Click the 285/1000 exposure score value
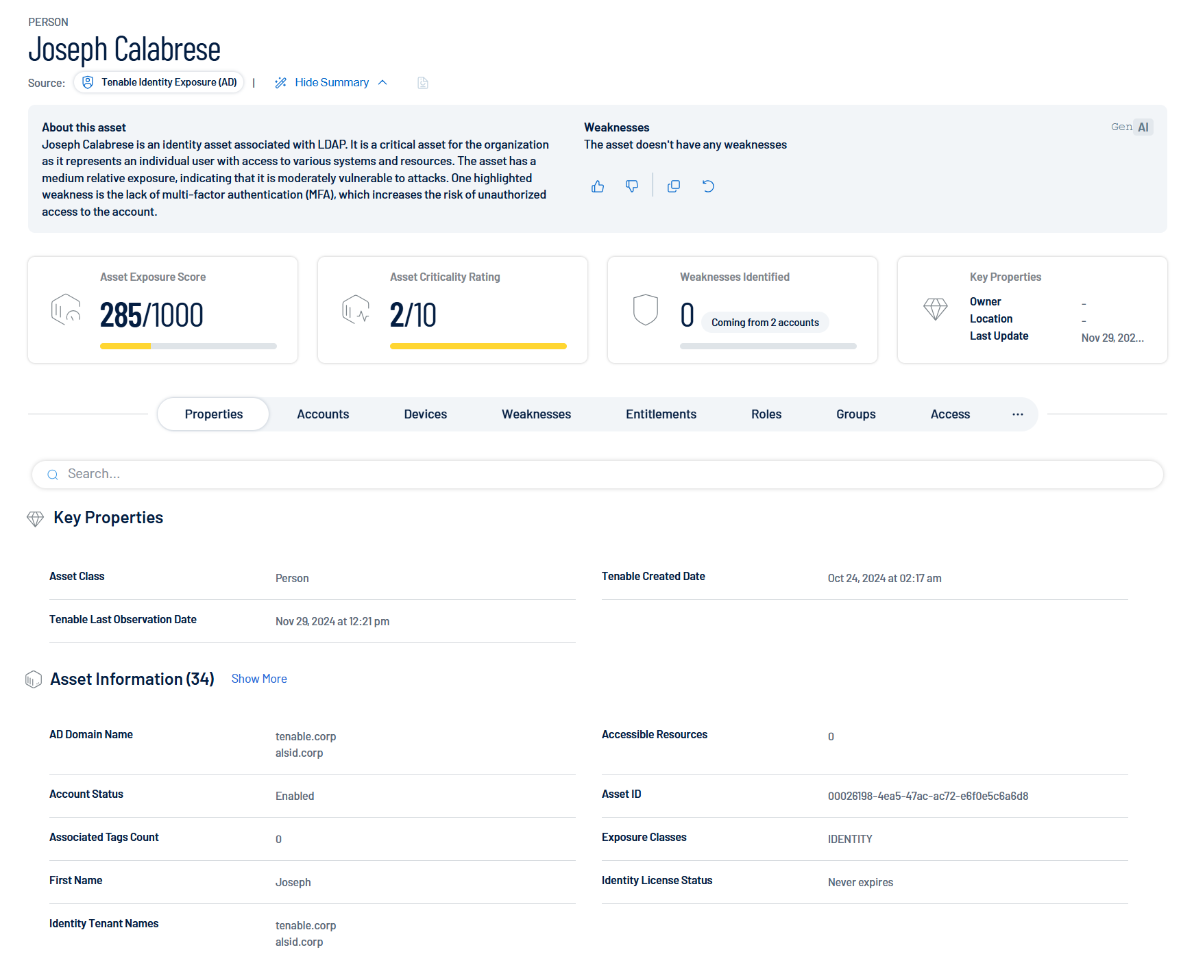Screen dimensions: 1181x954 pos(151,316)
